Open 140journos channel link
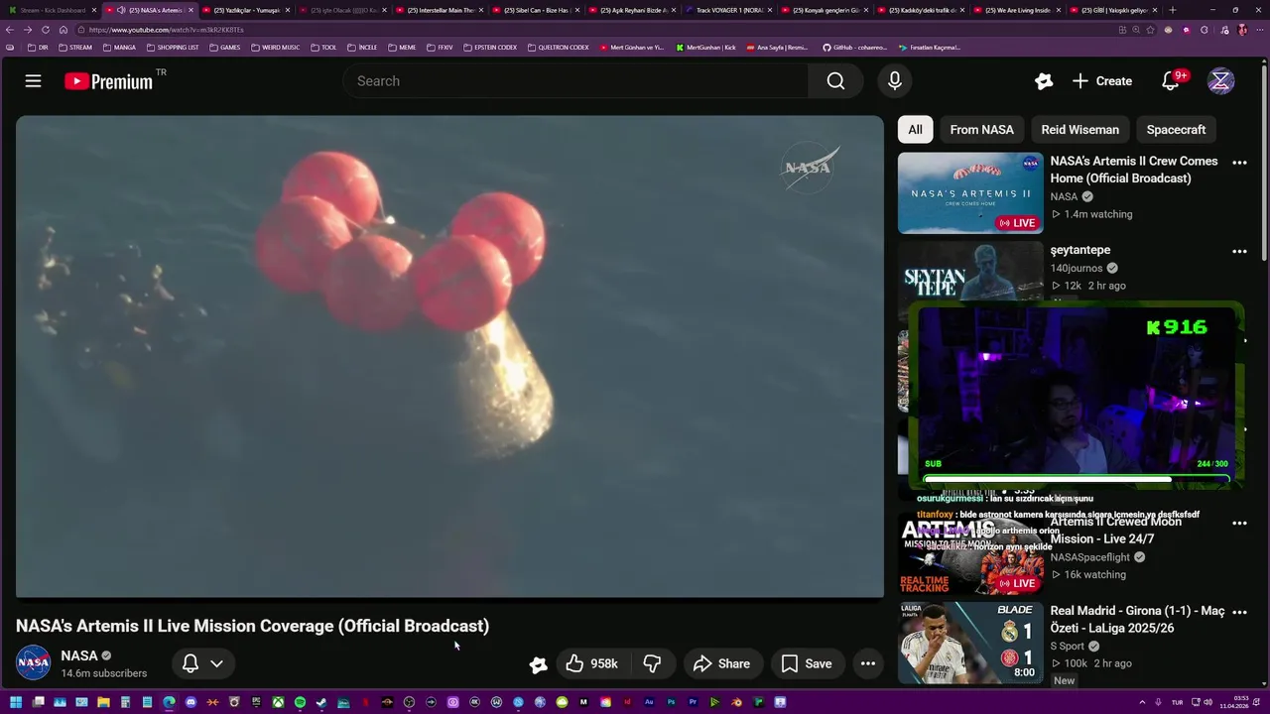1270x714 pixels. tap(1077, 268)
